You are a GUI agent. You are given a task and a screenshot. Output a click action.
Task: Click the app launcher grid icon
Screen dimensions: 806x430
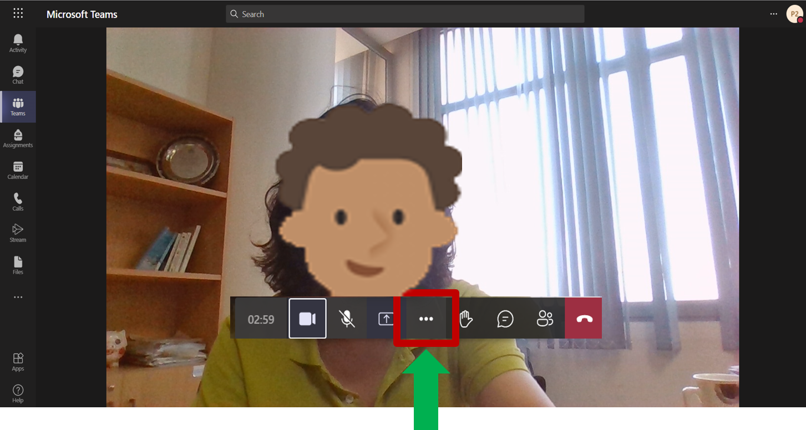click(x=18, y=14)
